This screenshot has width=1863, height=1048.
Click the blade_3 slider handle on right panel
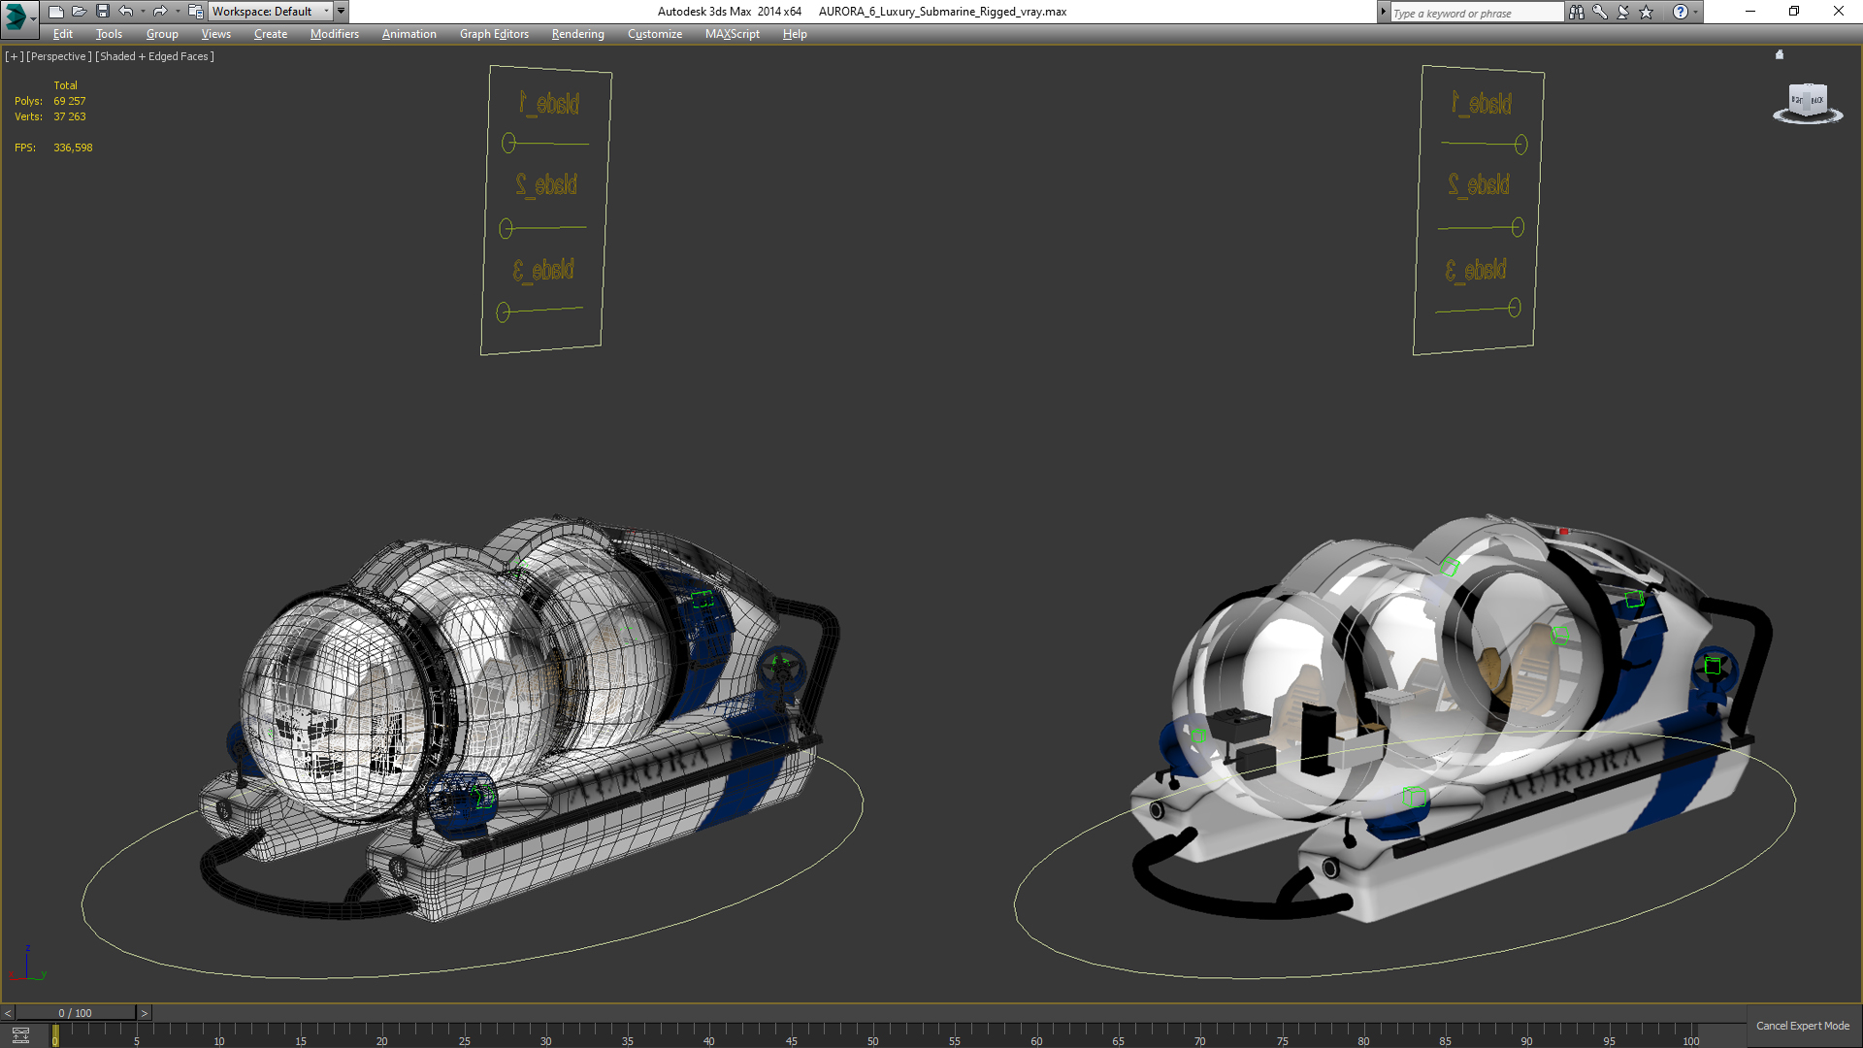(x=1515, y=308)
